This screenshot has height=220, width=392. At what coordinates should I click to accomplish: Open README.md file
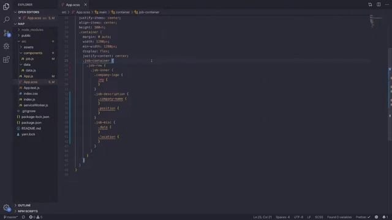point(31,128)
